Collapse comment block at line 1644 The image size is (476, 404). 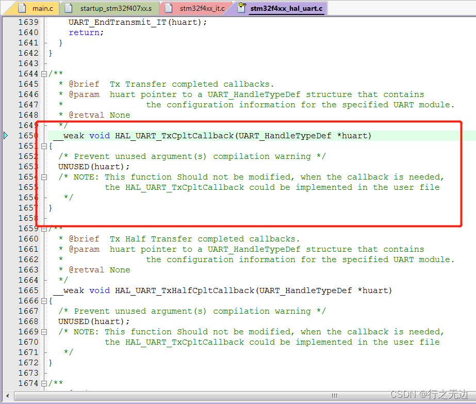44,74
